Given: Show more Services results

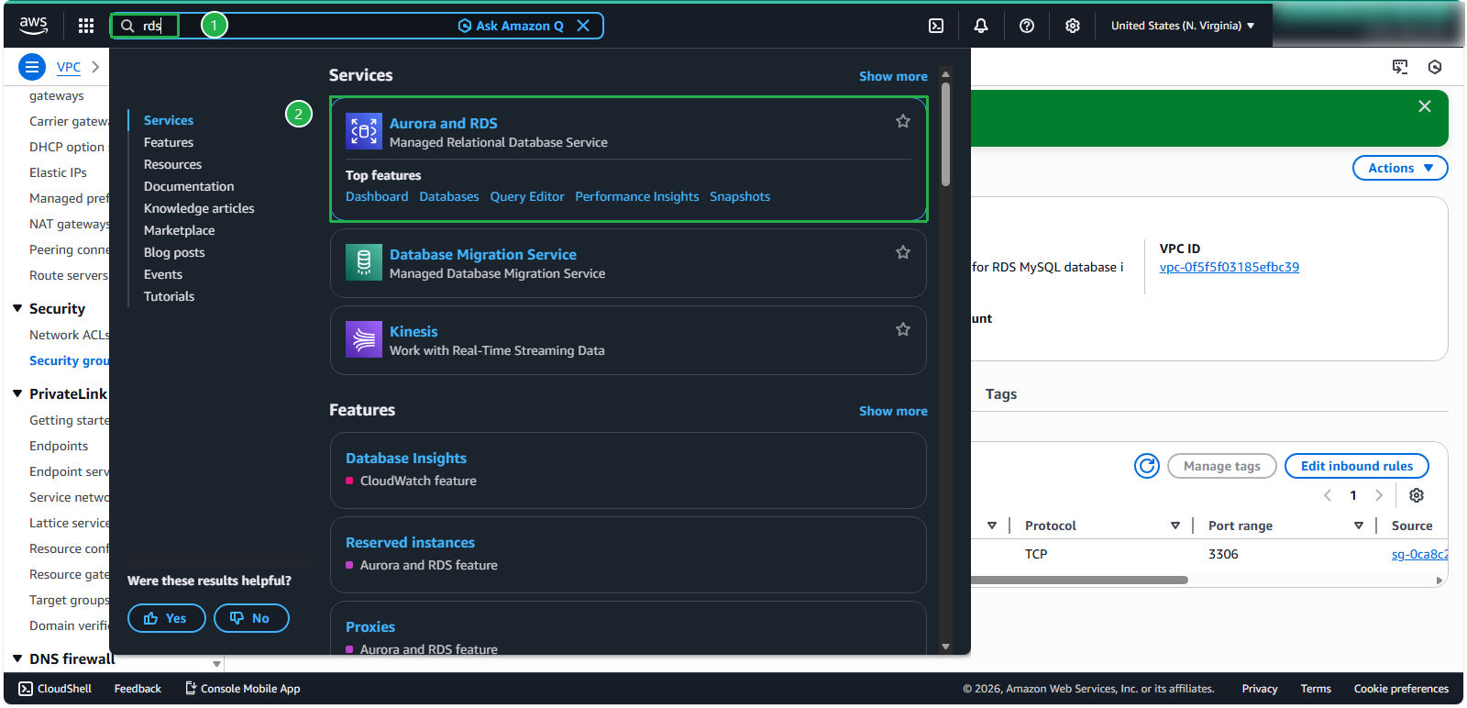Looking at the screenshot, I should coord(893,76).
